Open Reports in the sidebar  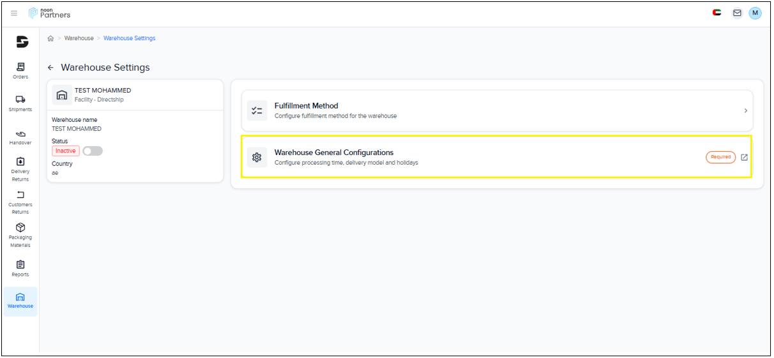(20, 269)
